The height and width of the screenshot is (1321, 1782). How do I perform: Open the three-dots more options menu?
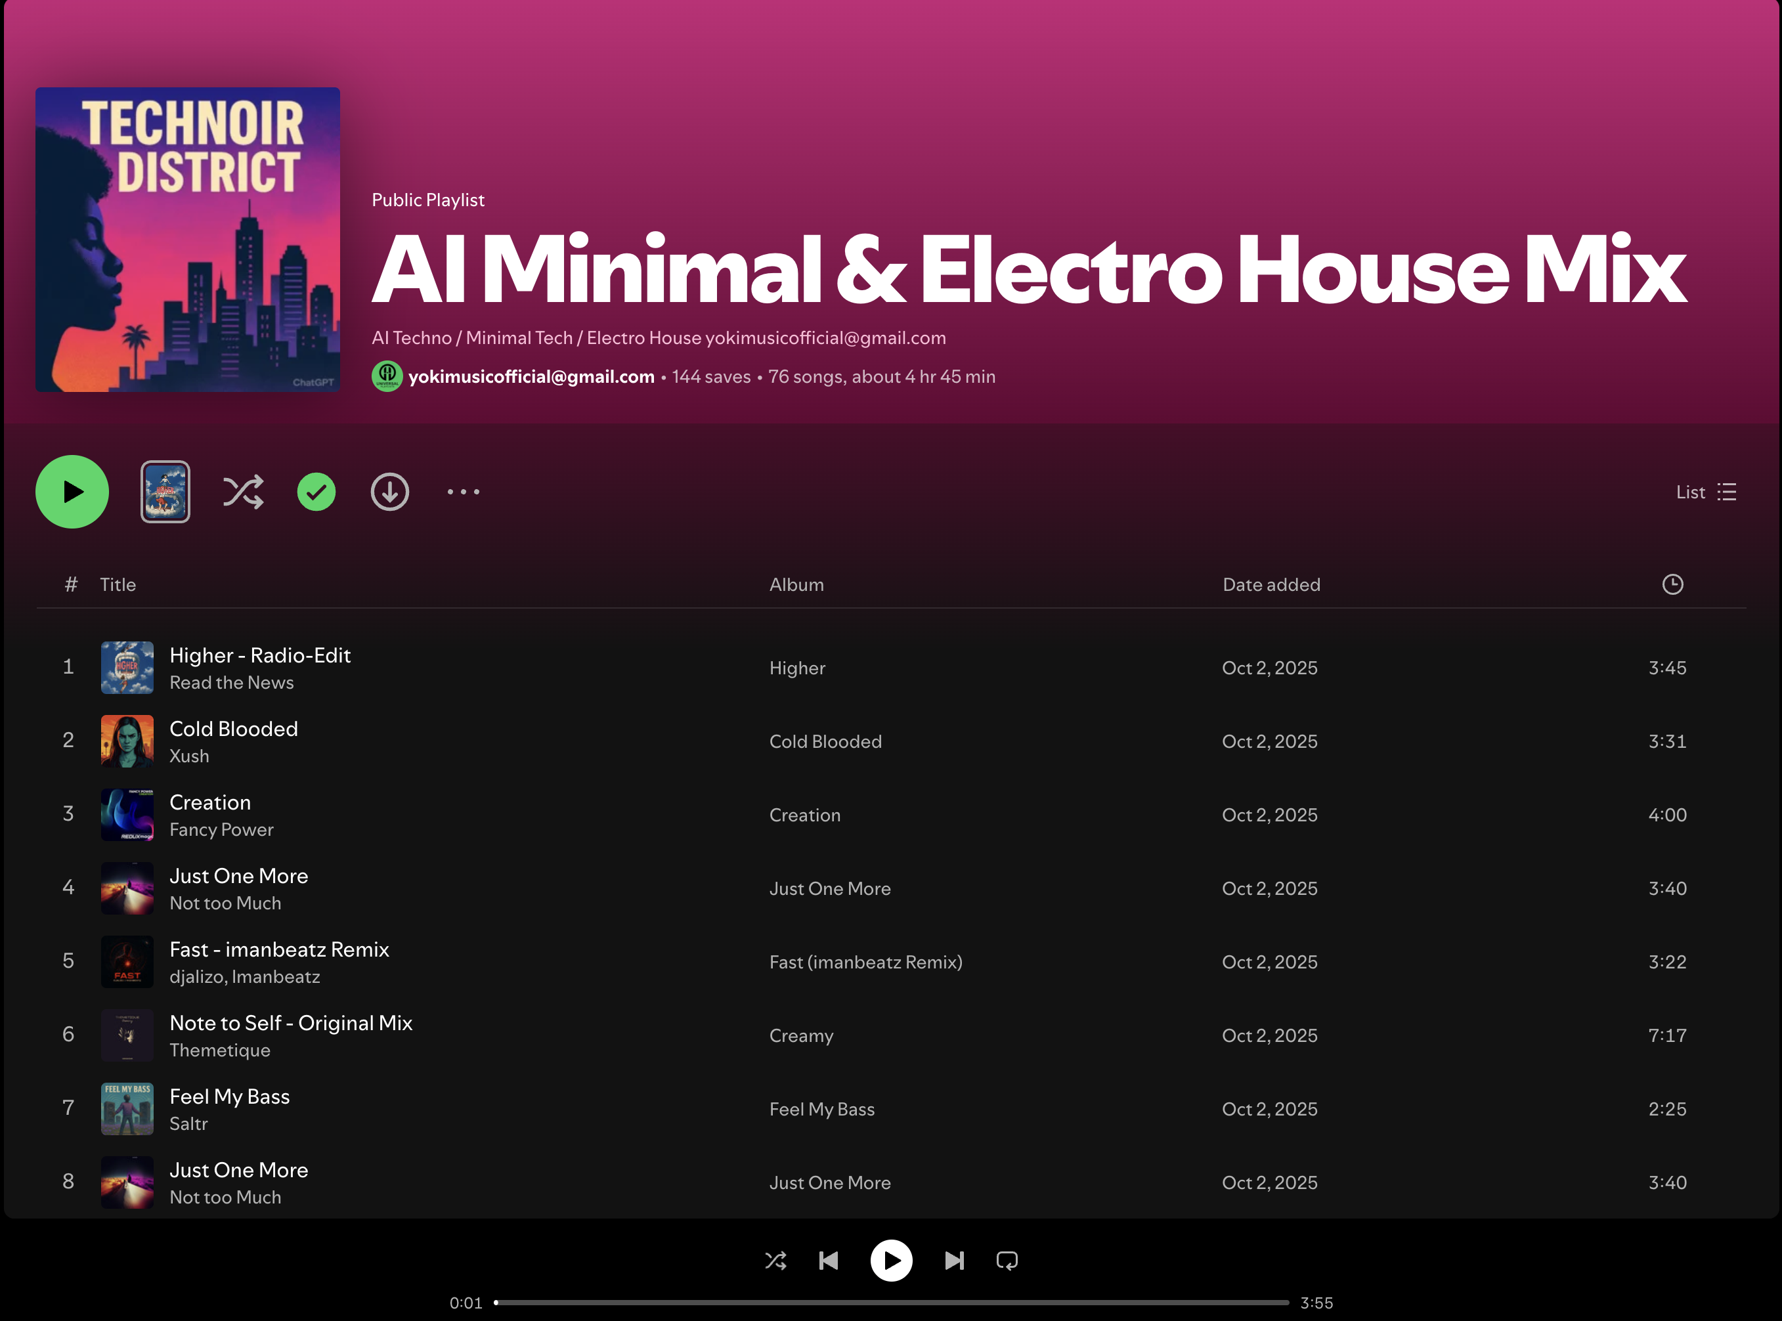point(463,492)
